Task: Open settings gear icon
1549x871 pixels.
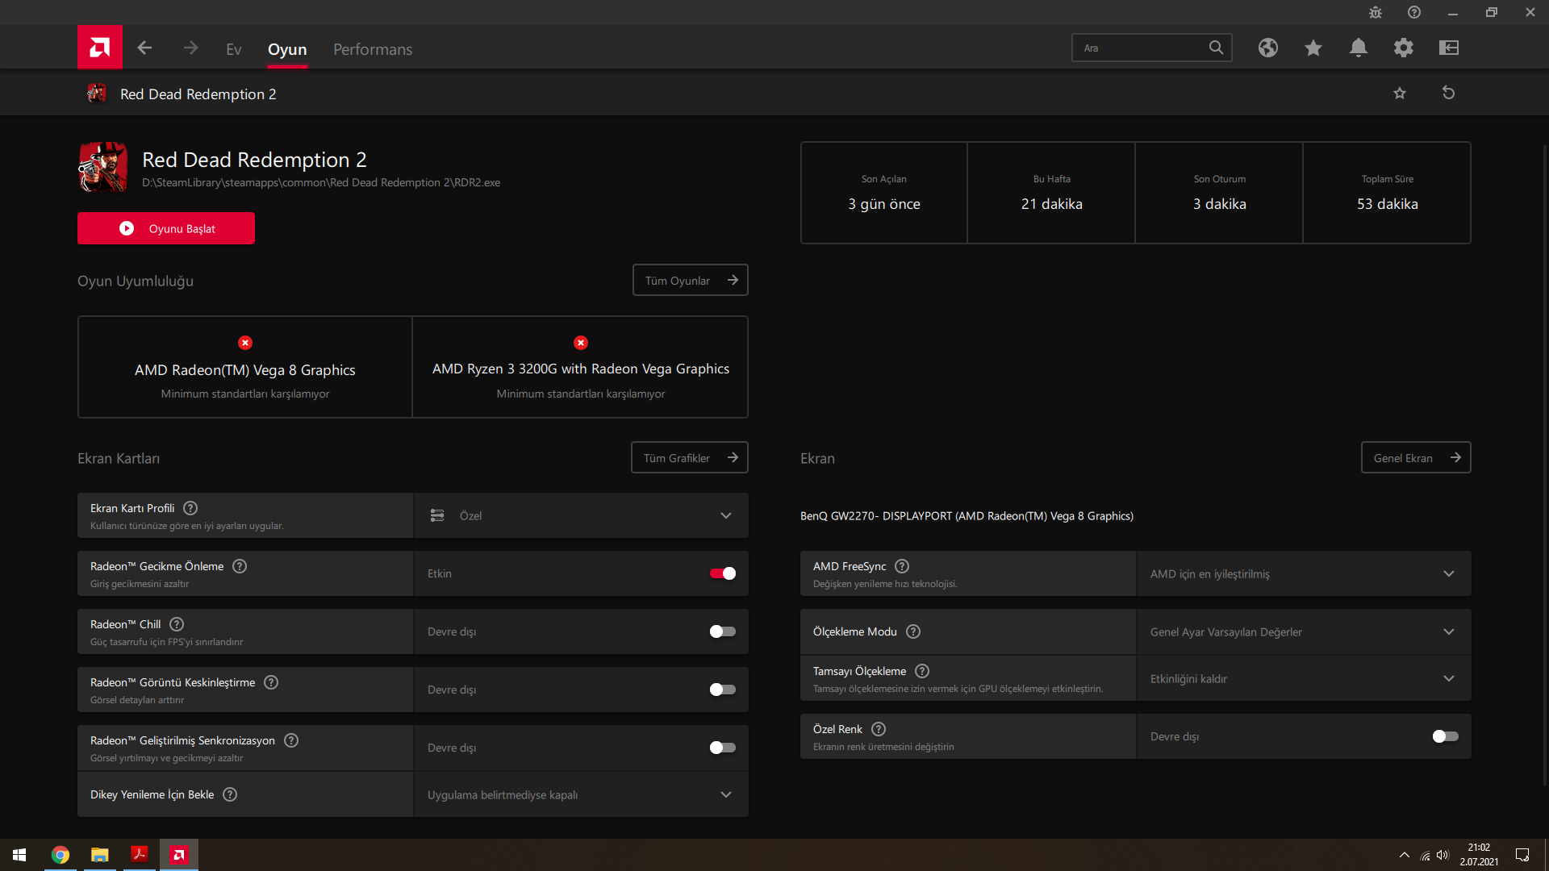Action: tap(1403, 48)
